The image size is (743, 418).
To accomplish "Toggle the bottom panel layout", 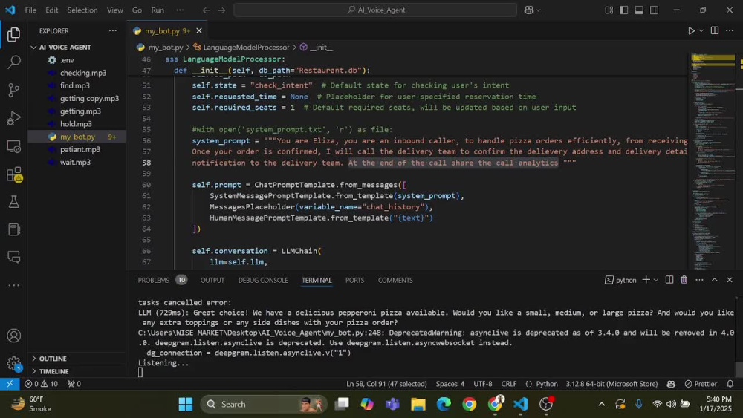I will coord(639,10).
